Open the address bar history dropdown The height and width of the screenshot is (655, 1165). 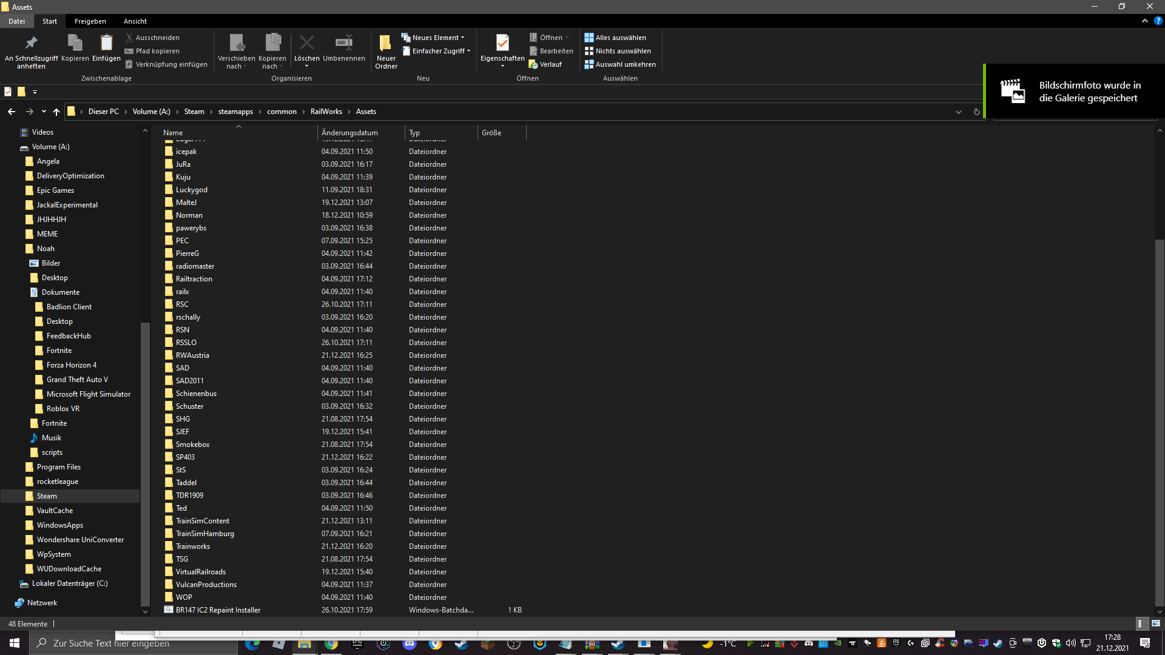tap(959, 112)
